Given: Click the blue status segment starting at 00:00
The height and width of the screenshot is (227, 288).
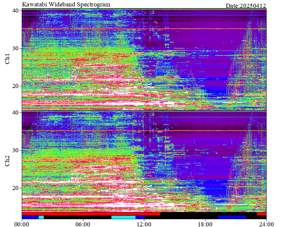Looking at the screenshot, I should pyautogui.click(x=30, y=217).
